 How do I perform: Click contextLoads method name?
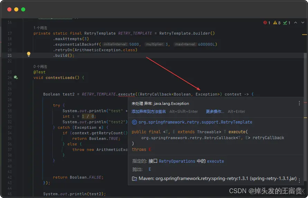coord(60,78)
